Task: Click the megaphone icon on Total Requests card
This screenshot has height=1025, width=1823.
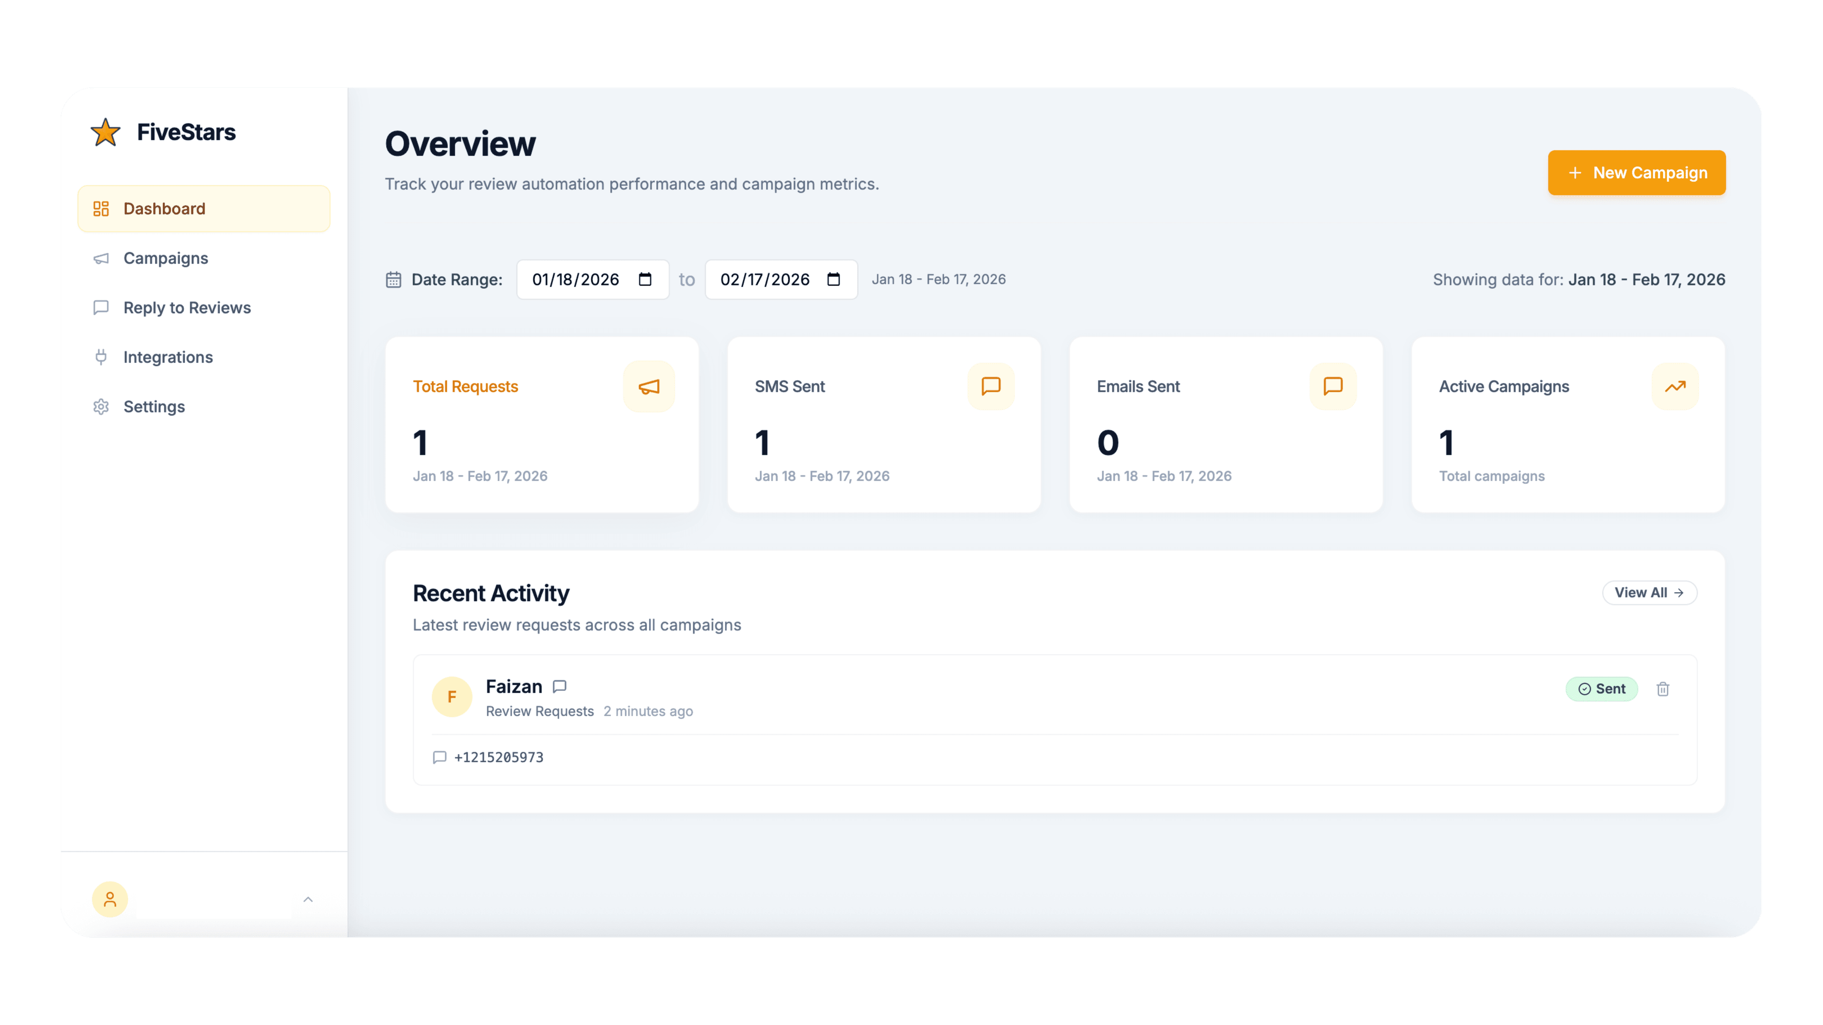Action: click(648, 386)
